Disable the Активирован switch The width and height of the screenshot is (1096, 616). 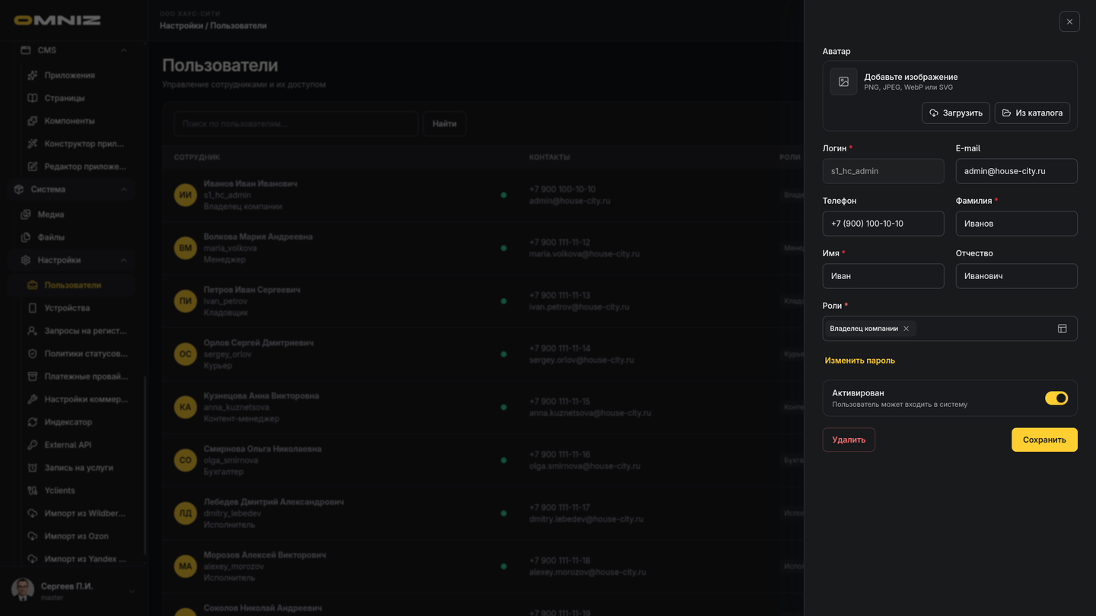click(1056, 398)
